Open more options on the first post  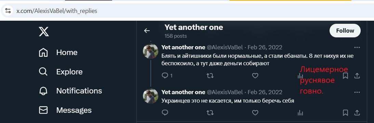[x=357, y=47]
